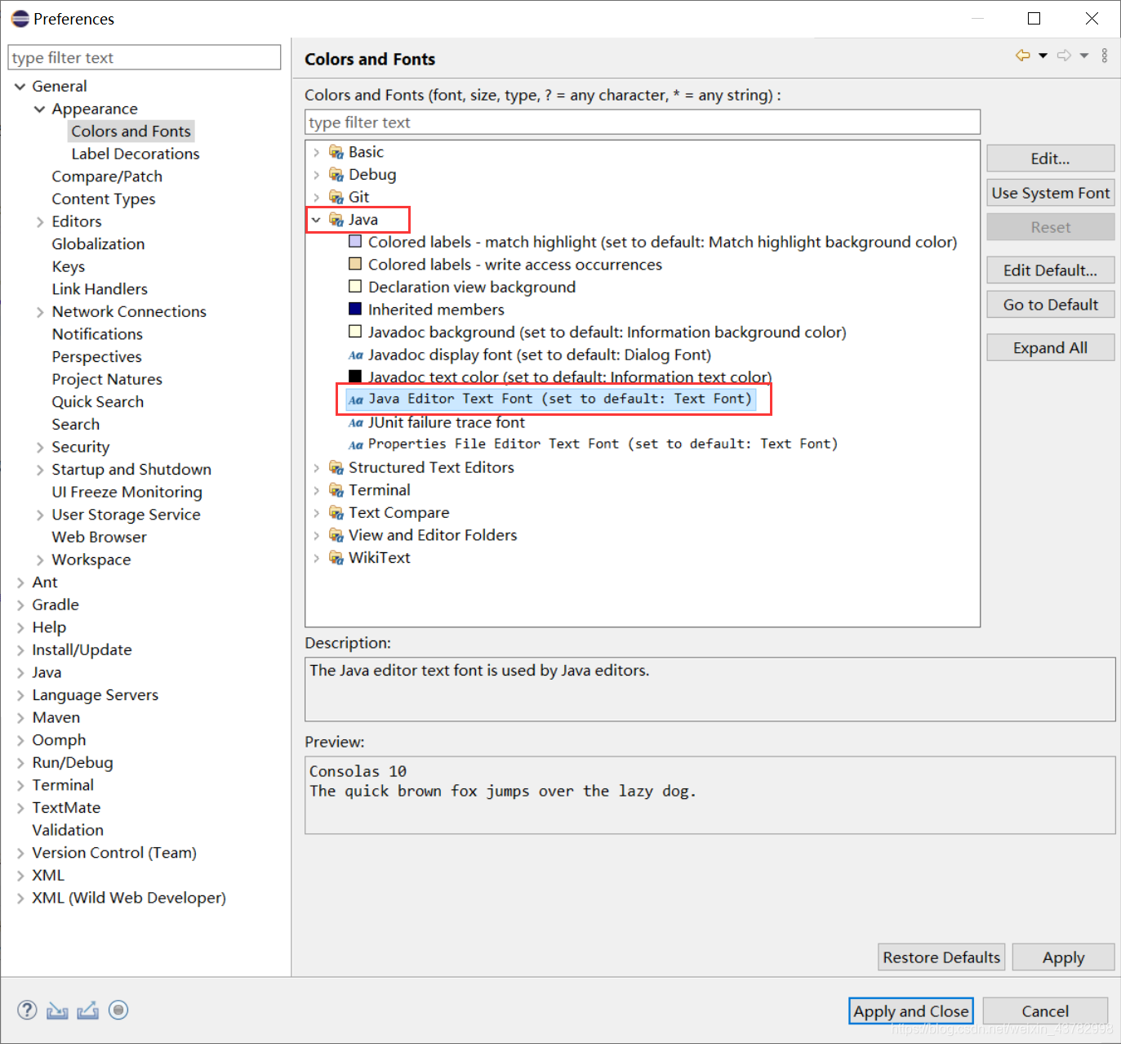
Task: Click the Edit... button
Action: click(x=1051, y=158)
